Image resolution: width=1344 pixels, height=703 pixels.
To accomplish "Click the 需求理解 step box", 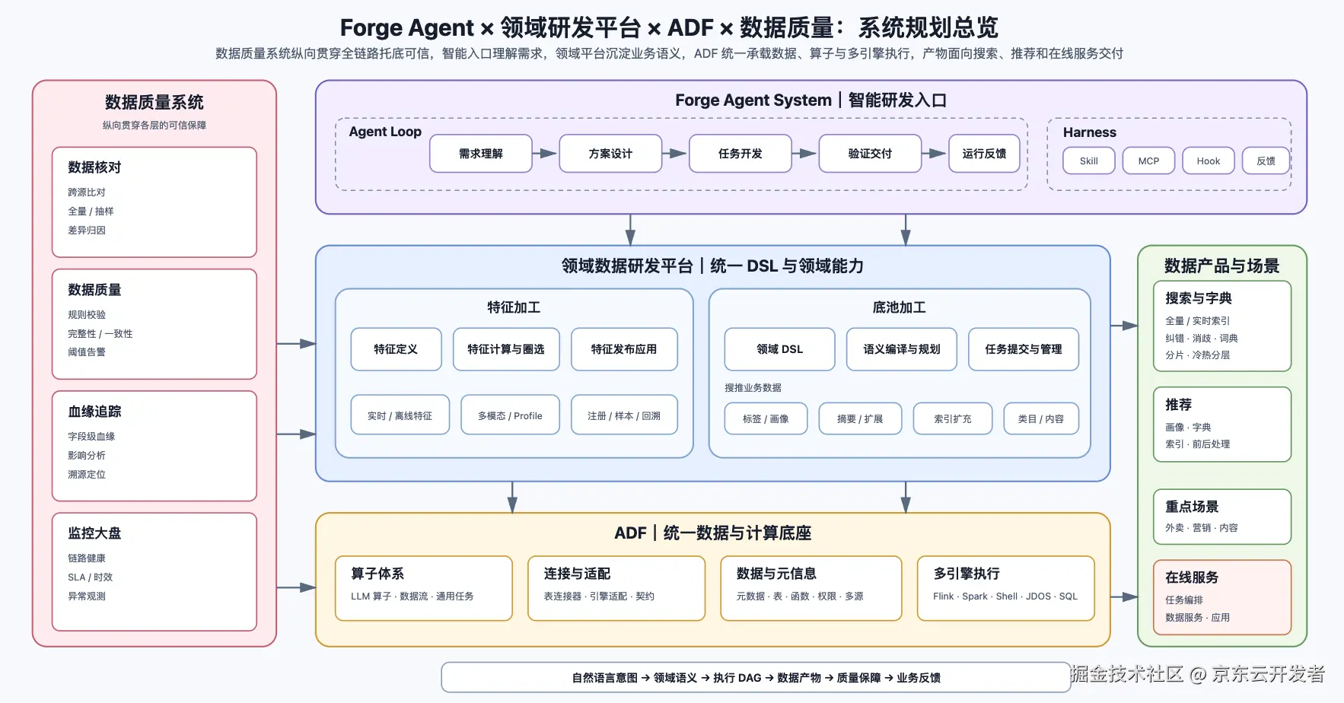I will click(x=481, y=154).
